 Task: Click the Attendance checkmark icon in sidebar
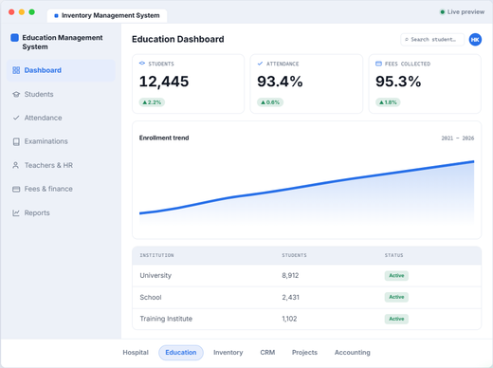[x=16, y=118]
